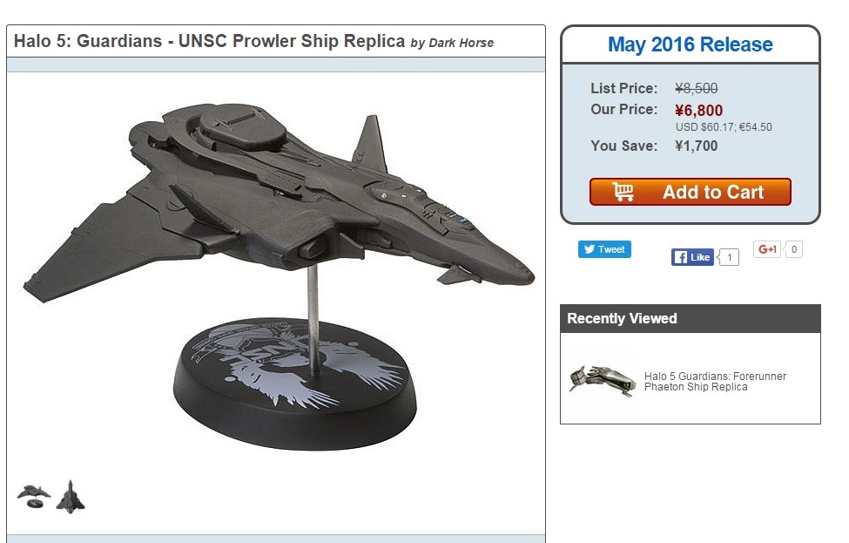Click the product title Halo 5: Guardians heading

(x=209, y=41)
